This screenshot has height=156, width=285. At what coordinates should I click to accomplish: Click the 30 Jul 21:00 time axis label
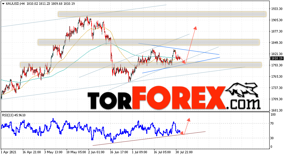point(184,152)
